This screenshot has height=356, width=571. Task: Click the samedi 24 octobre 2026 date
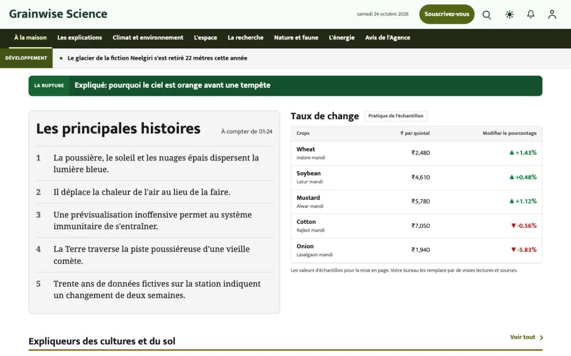(383, 14)
